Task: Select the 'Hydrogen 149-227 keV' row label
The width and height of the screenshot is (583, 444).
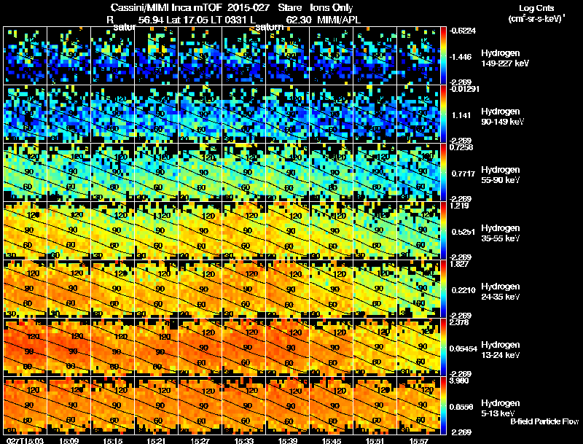Action: click(504, 58)
